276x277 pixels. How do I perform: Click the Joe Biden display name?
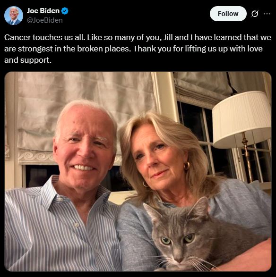(x=43, y=11)
